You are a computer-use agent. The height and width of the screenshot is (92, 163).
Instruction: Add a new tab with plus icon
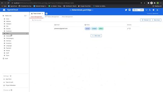coord(46,14)
